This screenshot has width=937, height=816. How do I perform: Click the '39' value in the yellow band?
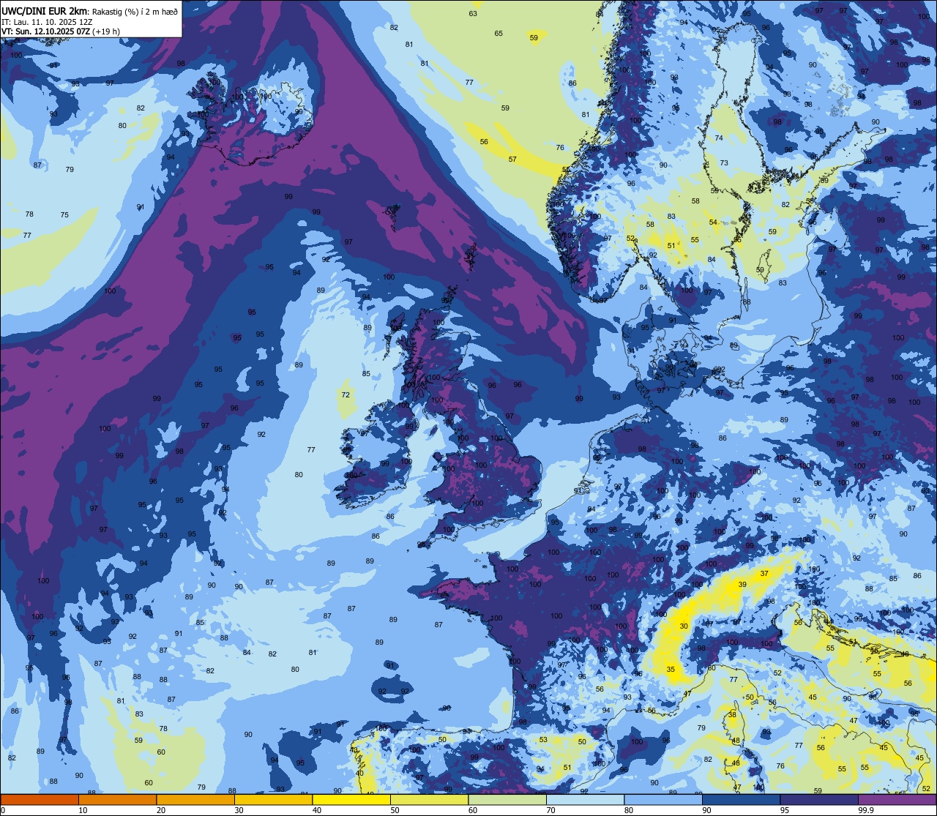tap(742, 585)
